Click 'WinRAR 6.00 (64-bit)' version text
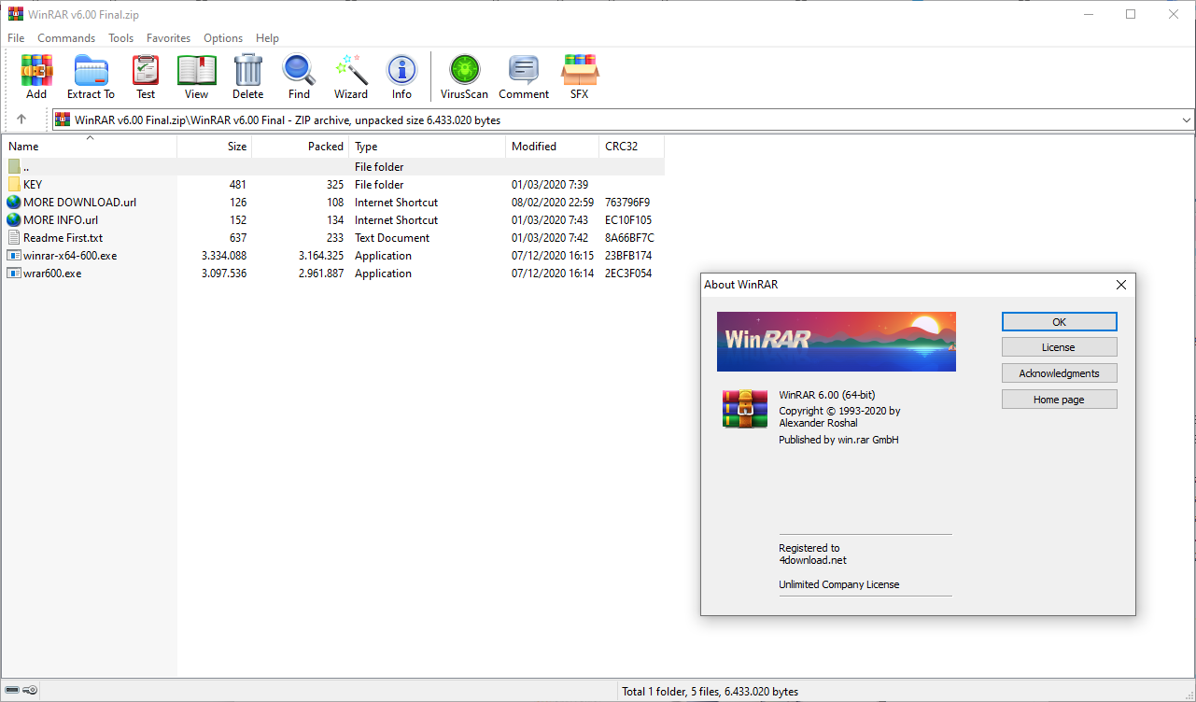Screen dimensions: 1196x702 point(827,395)
